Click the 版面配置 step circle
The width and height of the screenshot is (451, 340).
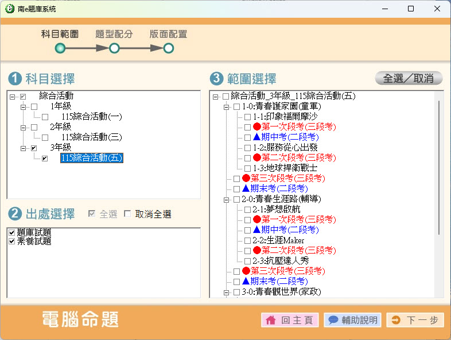point(169,48)
